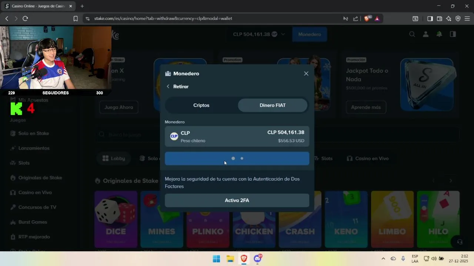Open the Brave VPN shield icon
Screen dimensions: 474x266
458,18
